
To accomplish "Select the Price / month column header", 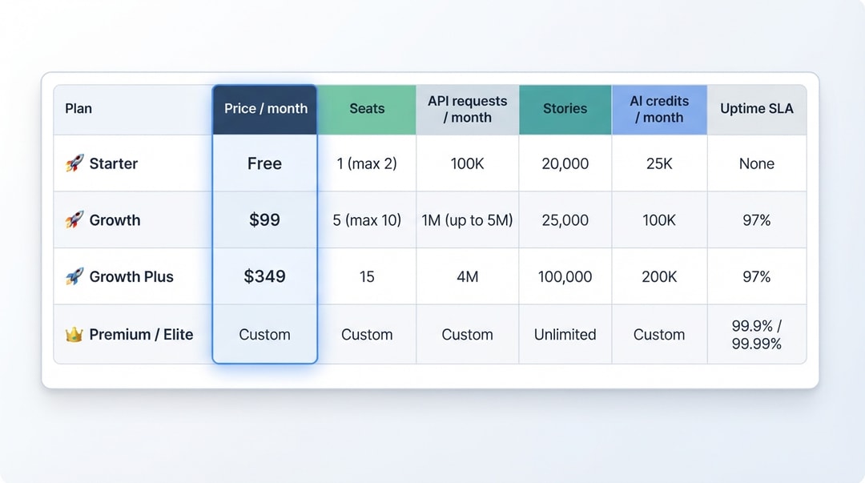I will pyautogui.click(x=265, y=109).
